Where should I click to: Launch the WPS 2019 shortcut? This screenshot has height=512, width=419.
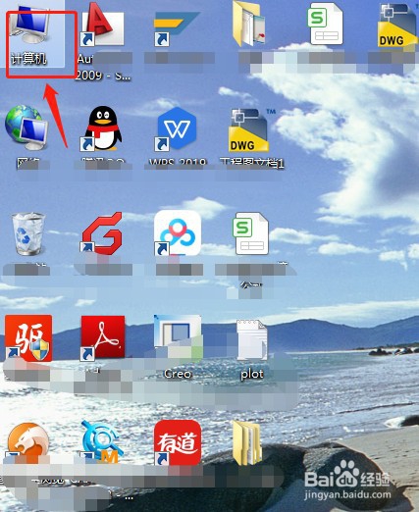[x=177, y=128]
